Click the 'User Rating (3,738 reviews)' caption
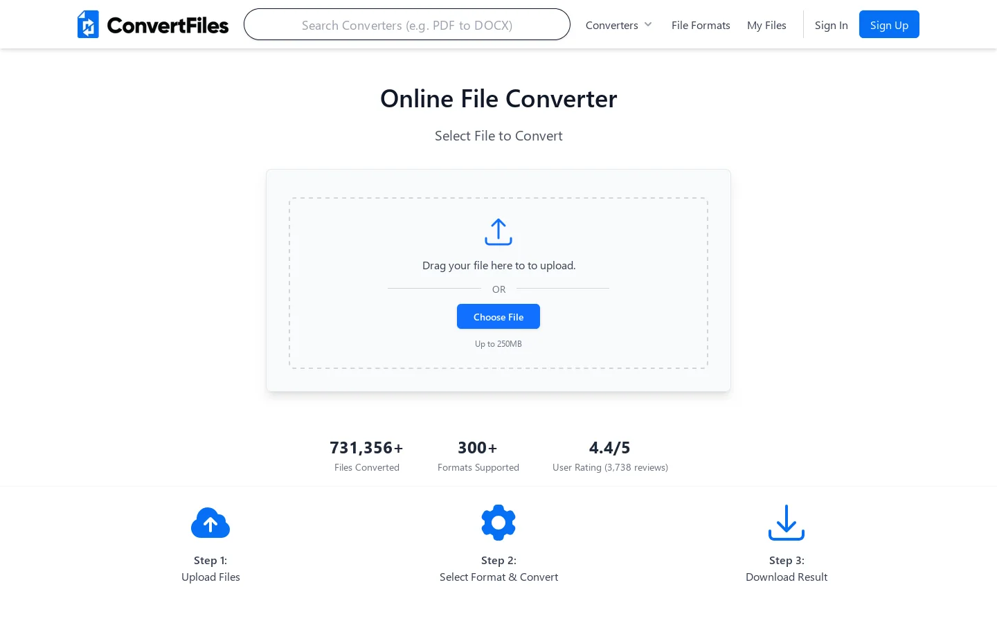The height and width of the screenshot is (623, 997). tap(610, 467)
